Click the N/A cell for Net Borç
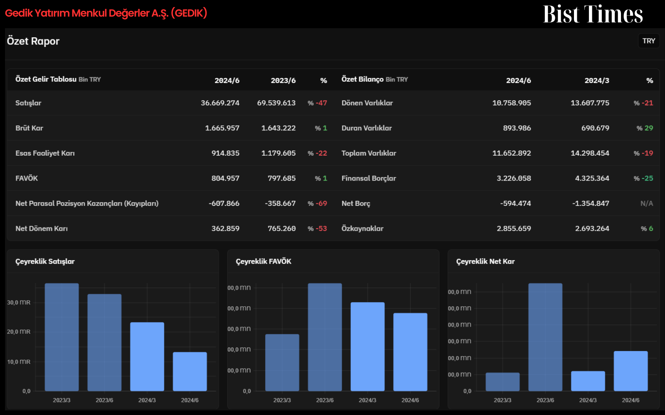Viewport: 665px width, 415px height. pos(647,203)
